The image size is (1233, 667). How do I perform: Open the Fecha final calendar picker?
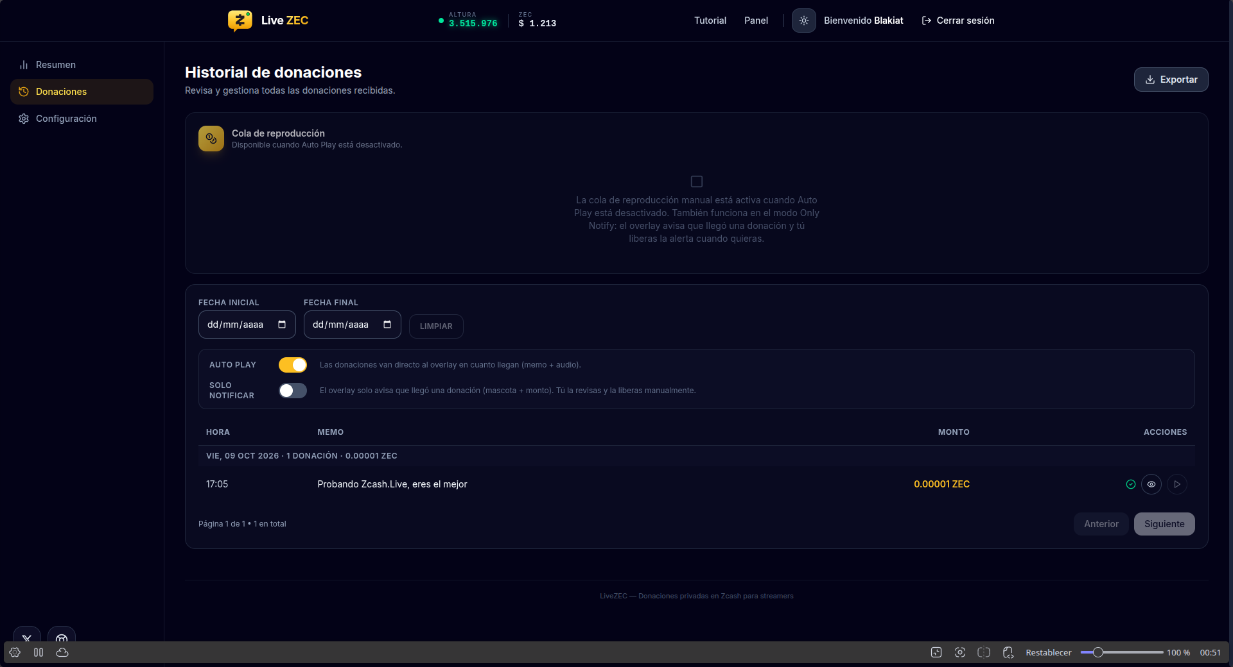[387, 325]
